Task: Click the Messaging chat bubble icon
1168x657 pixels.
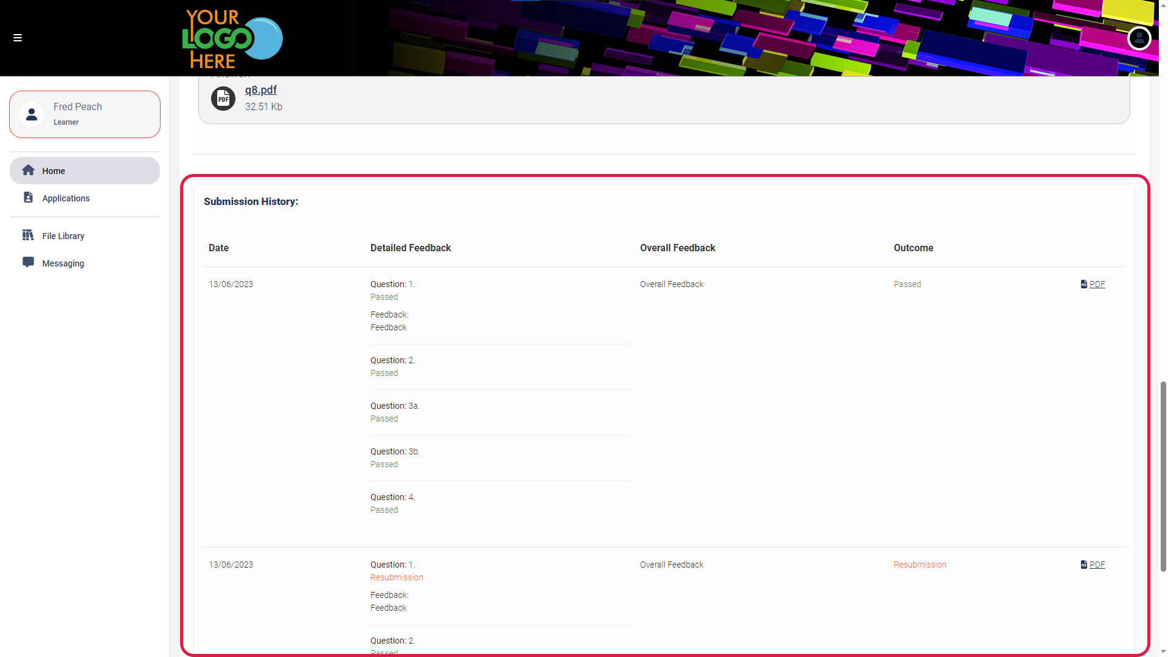Action: click(28, 263)
